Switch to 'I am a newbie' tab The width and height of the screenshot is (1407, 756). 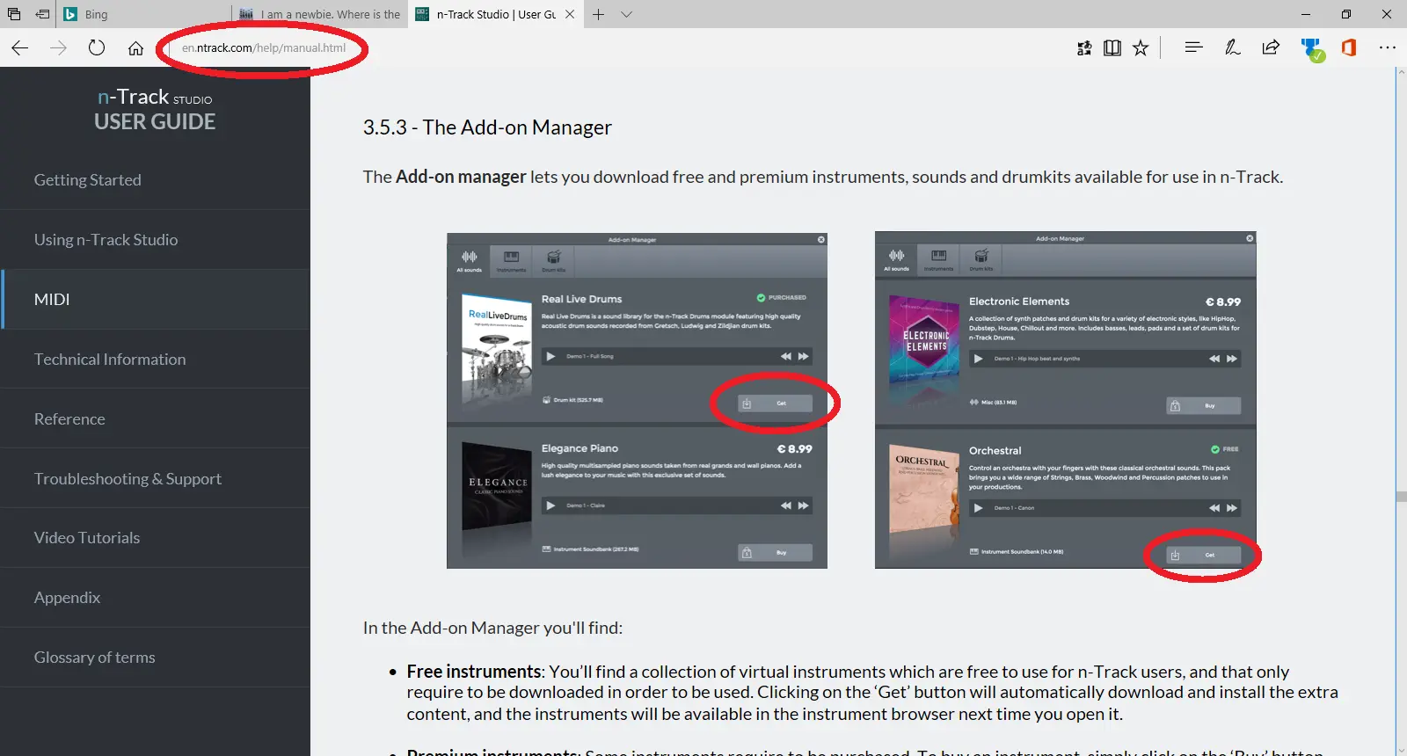321,14
